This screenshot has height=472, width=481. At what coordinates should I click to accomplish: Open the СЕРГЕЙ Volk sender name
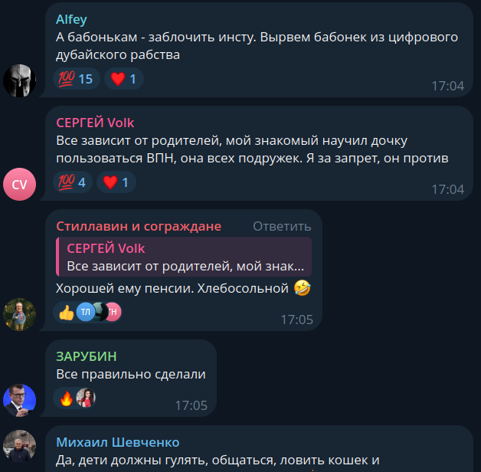95,123
